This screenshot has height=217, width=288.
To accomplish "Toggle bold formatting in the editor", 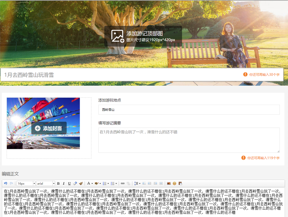I will [x=58, y=183].
